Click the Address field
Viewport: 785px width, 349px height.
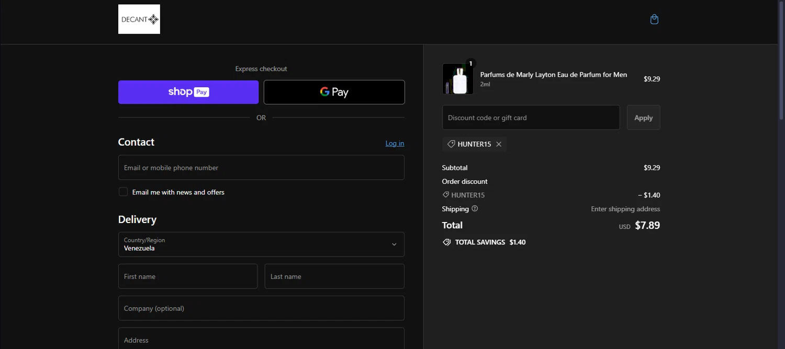(261, 338)
